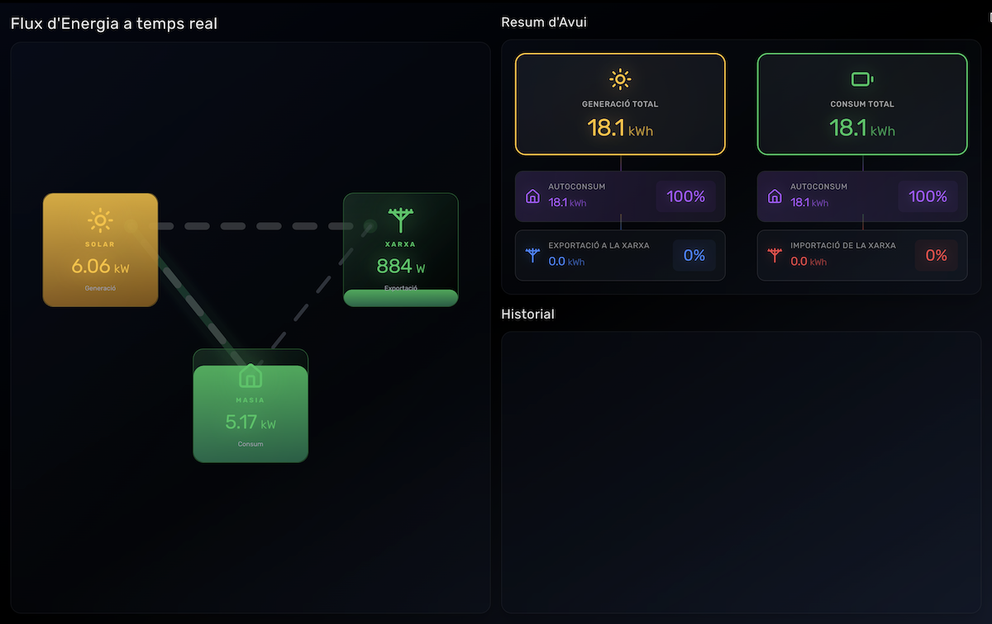Viewport: 992px width, 624px height.
Task: Click the red 0% badge for grid import
Action: click(936, 256)
